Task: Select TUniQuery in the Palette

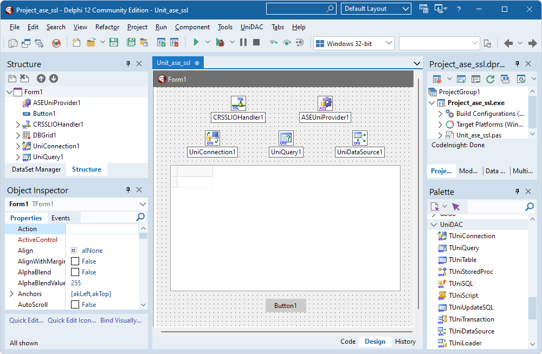Action: coord(462,247)
